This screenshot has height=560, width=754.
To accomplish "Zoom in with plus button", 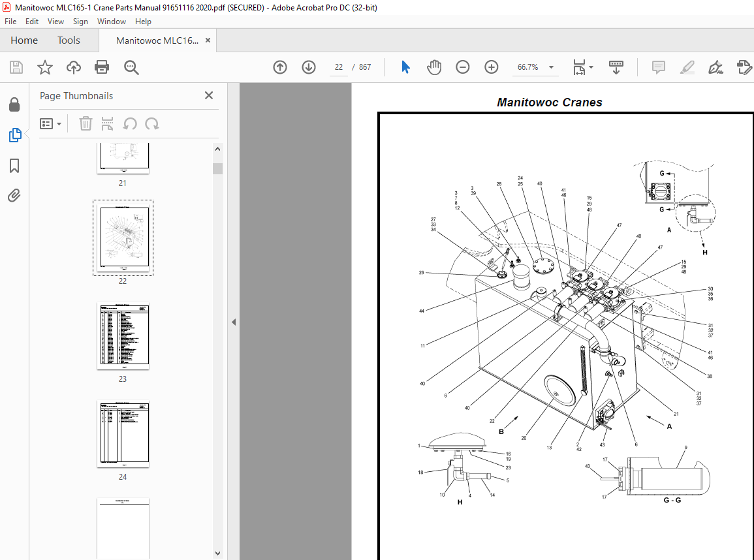I will 492,67.
